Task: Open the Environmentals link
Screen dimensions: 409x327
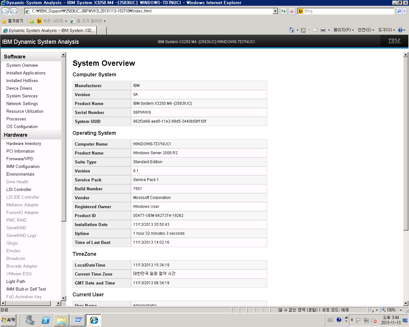Action: coord(20,174)
